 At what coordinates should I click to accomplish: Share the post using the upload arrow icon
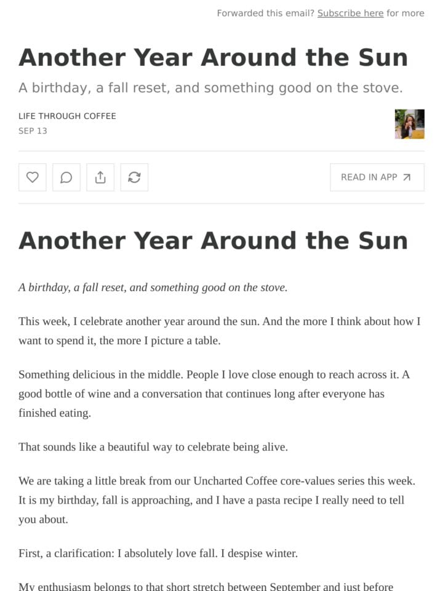pyautogui.click(x=100, y=177)
